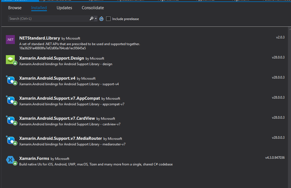Screen dimensions: 291x188
Task: Click the NETStandard.Library .NET icon
Action: click(10, 40)
